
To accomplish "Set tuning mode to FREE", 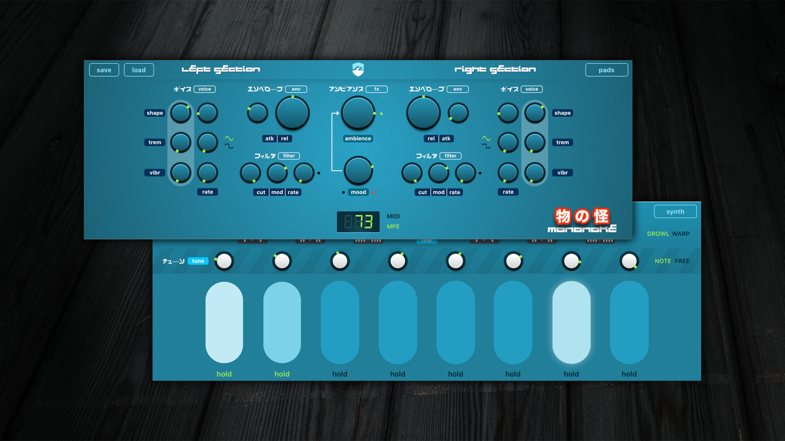I will 682,261.
